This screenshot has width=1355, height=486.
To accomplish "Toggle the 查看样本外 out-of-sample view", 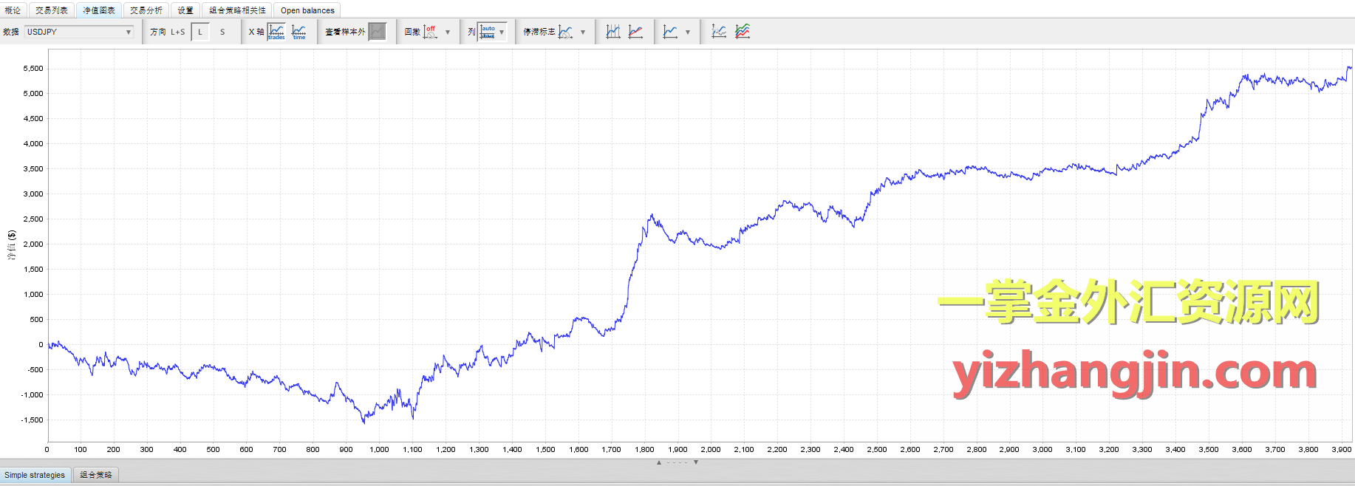I will coord(378,32).
